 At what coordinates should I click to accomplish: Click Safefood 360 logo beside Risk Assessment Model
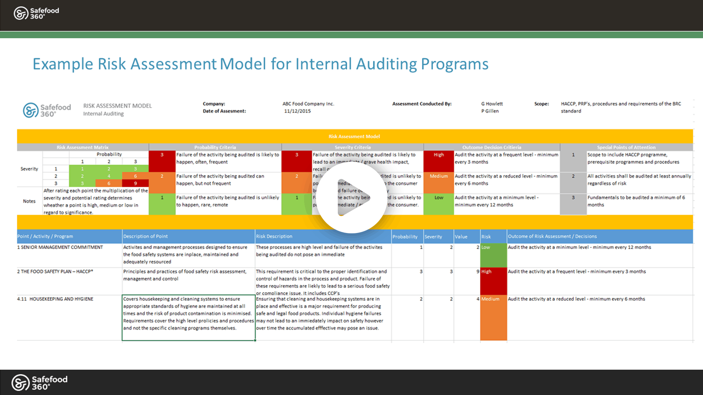point(47,110)
